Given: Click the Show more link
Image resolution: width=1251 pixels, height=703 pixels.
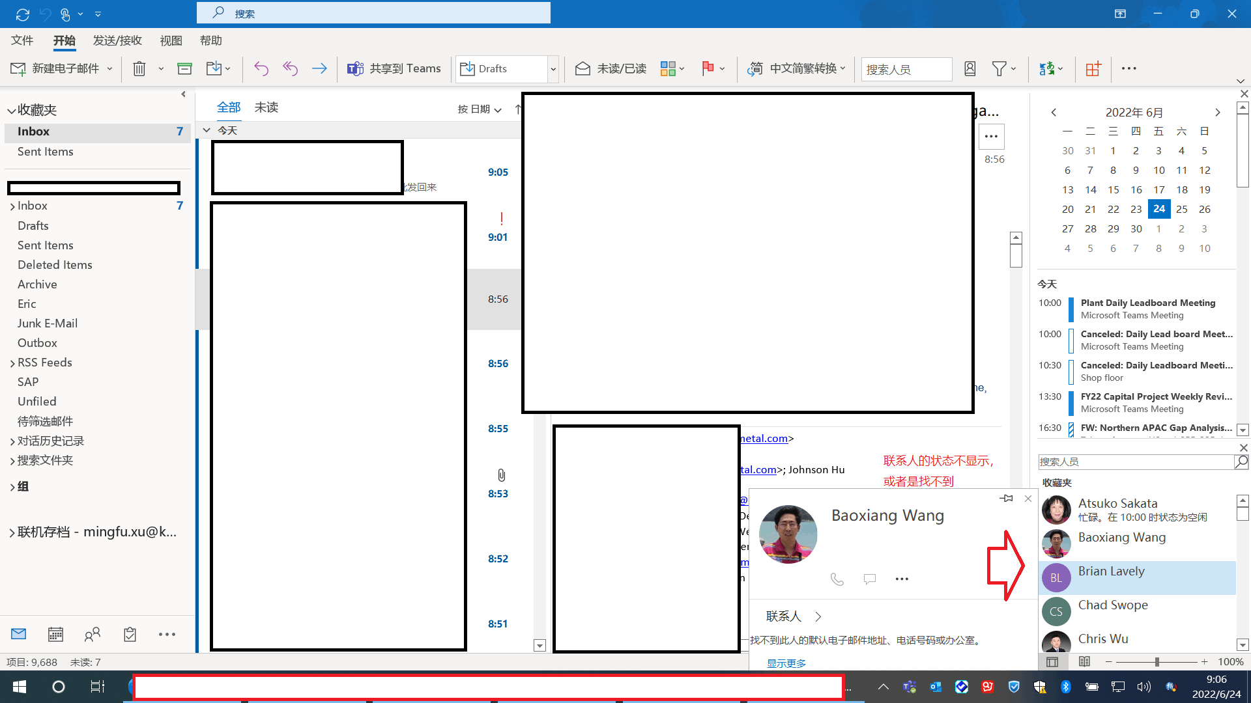Looking at the screenshot, I should point(786,663).
